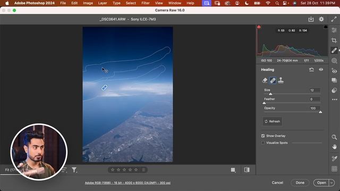Set rating to first star

(113, 170)
